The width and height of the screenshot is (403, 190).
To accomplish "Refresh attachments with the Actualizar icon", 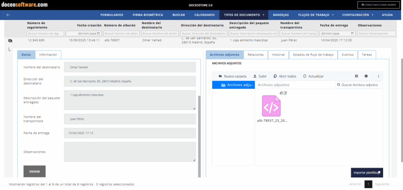I will [305, 76].
